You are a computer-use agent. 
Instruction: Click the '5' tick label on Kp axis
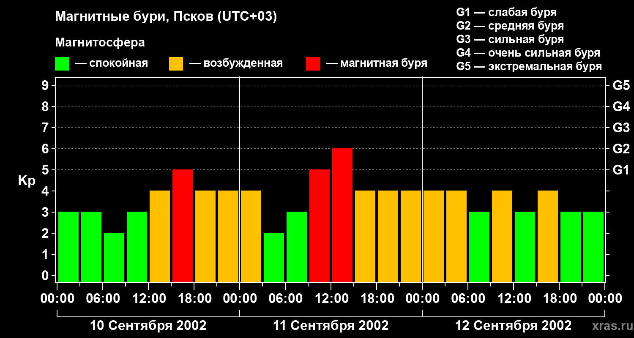46,170
